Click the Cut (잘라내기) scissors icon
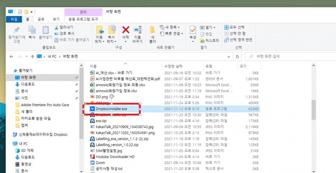 57,28
